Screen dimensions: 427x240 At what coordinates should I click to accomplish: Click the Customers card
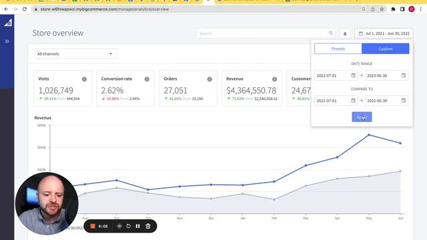(x=299, y=88)
